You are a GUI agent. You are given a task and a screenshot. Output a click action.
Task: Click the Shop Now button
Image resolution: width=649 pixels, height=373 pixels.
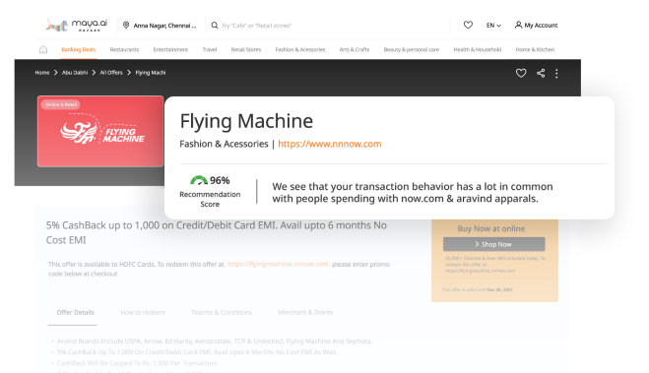coord(493,244)
